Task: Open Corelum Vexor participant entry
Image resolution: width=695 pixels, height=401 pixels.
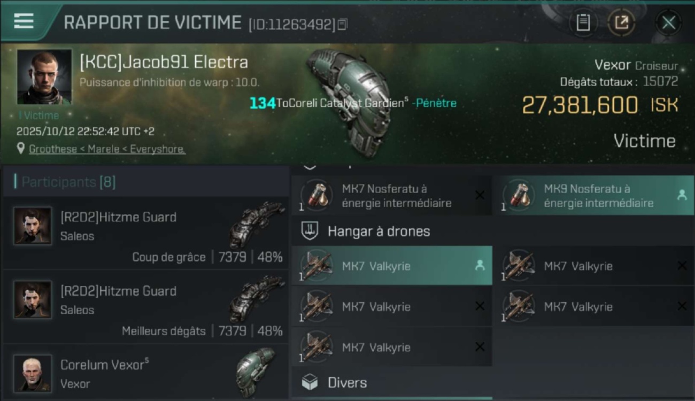Action: pyautogui.click(x=146, y=373)
